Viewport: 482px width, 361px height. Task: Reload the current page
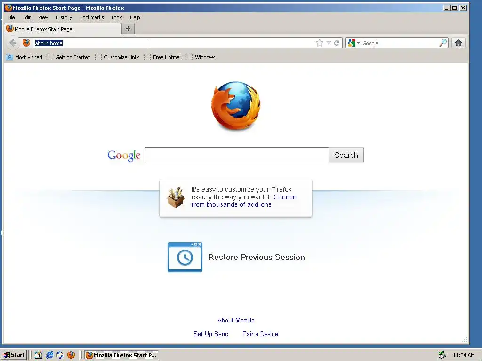[x=337, y=43]
